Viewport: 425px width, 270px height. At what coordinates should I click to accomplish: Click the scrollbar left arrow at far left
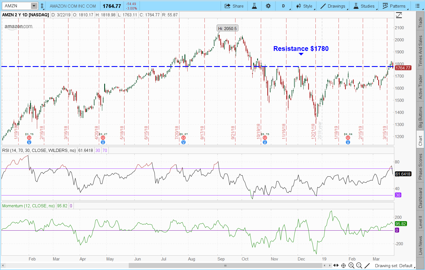click(x=3, y=265)
